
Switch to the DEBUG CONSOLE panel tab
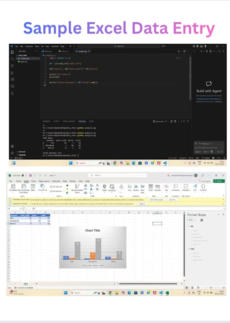[69, 121]
